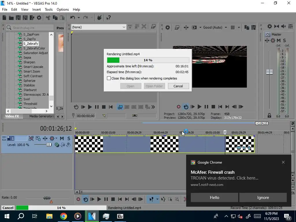Open Automation Settings dropdown arrow on track 1
This screenshot has height=222, width=296.
[x=56, y=138]
